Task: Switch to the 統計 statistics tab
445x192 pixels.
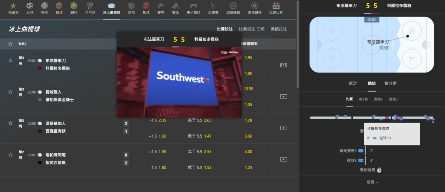Action: tap(353, 83)
